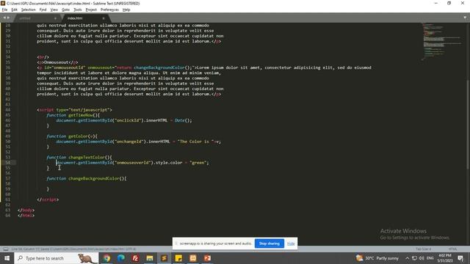Open the Preferences menu
Screen dimensions: 470x264
pos(109,10)
